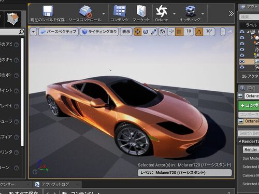The height and width of the screenshot is (194, 259).
Task: Select the rotate gizmo tool
Action: 146,32
